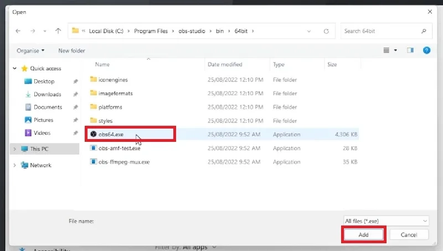Expand the This PC tree node
Viewport: 443px width, 251px height.
[x=15, y=149]
